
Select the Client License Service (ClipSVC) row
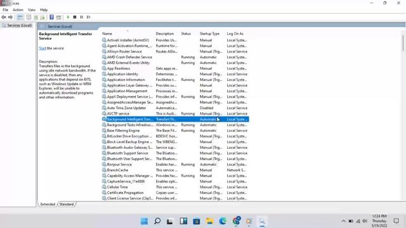(175, 198)
